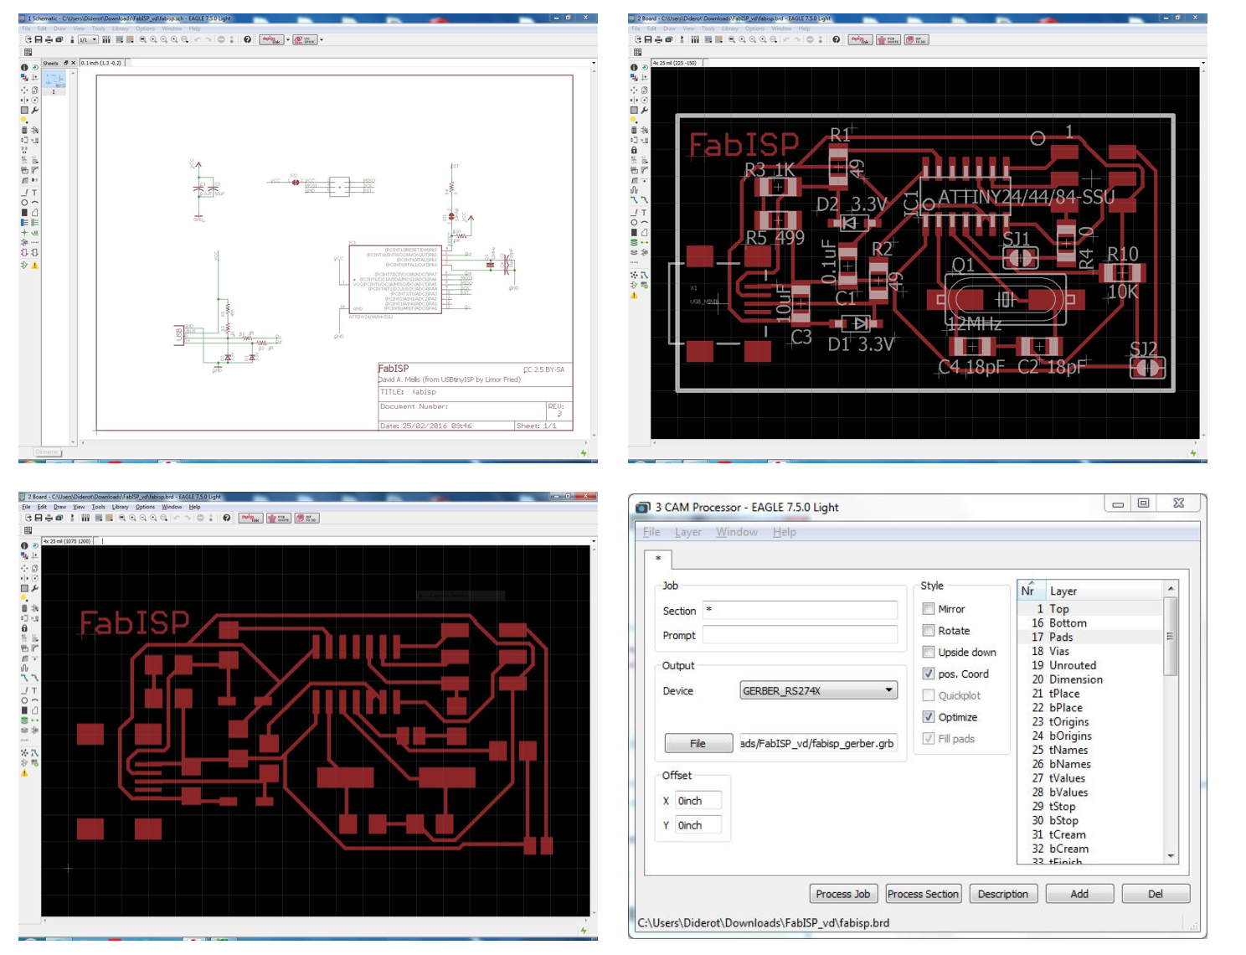Open CAM Processor icon in labeled Board window toolbar

pyautogui.click(x=668, y=39)
